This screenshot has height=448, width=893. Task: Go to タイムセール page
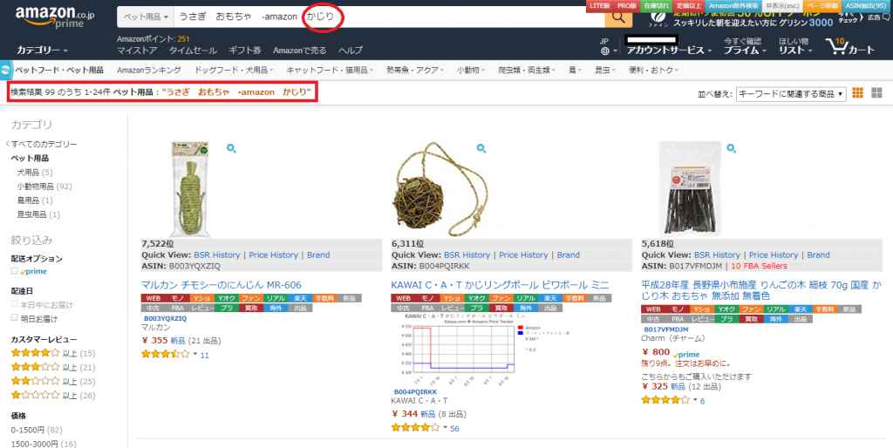(x=193, y=50)
